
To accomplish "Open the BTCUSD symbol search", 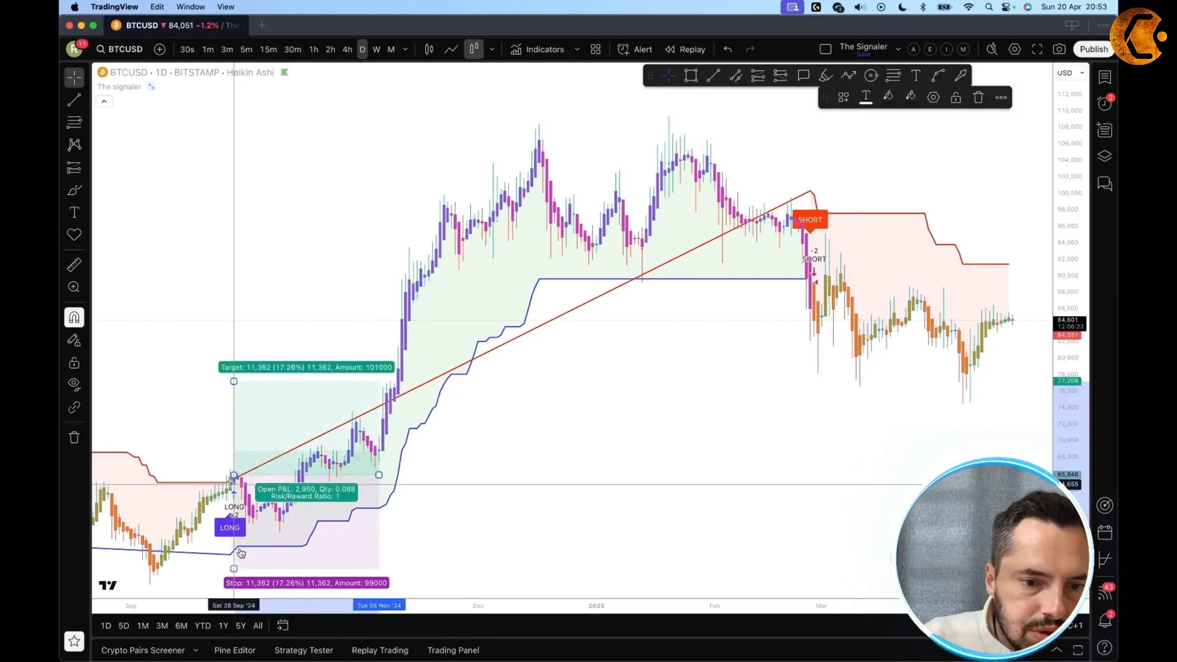I will coord(120,49).
